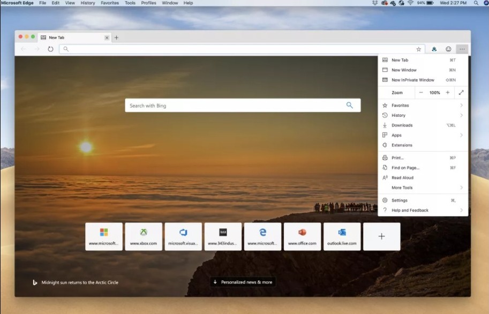The width and height of the screenshot is (489, 314).
Task: Open the xbox.com quick link tile
Action: tap(144, 236)
